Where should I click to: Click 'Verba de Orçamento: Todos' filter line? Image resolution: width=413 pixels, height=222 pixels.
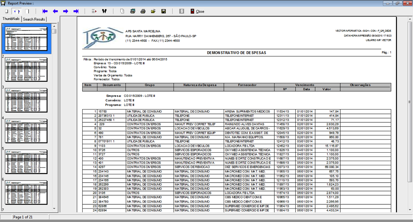[113, 75]
